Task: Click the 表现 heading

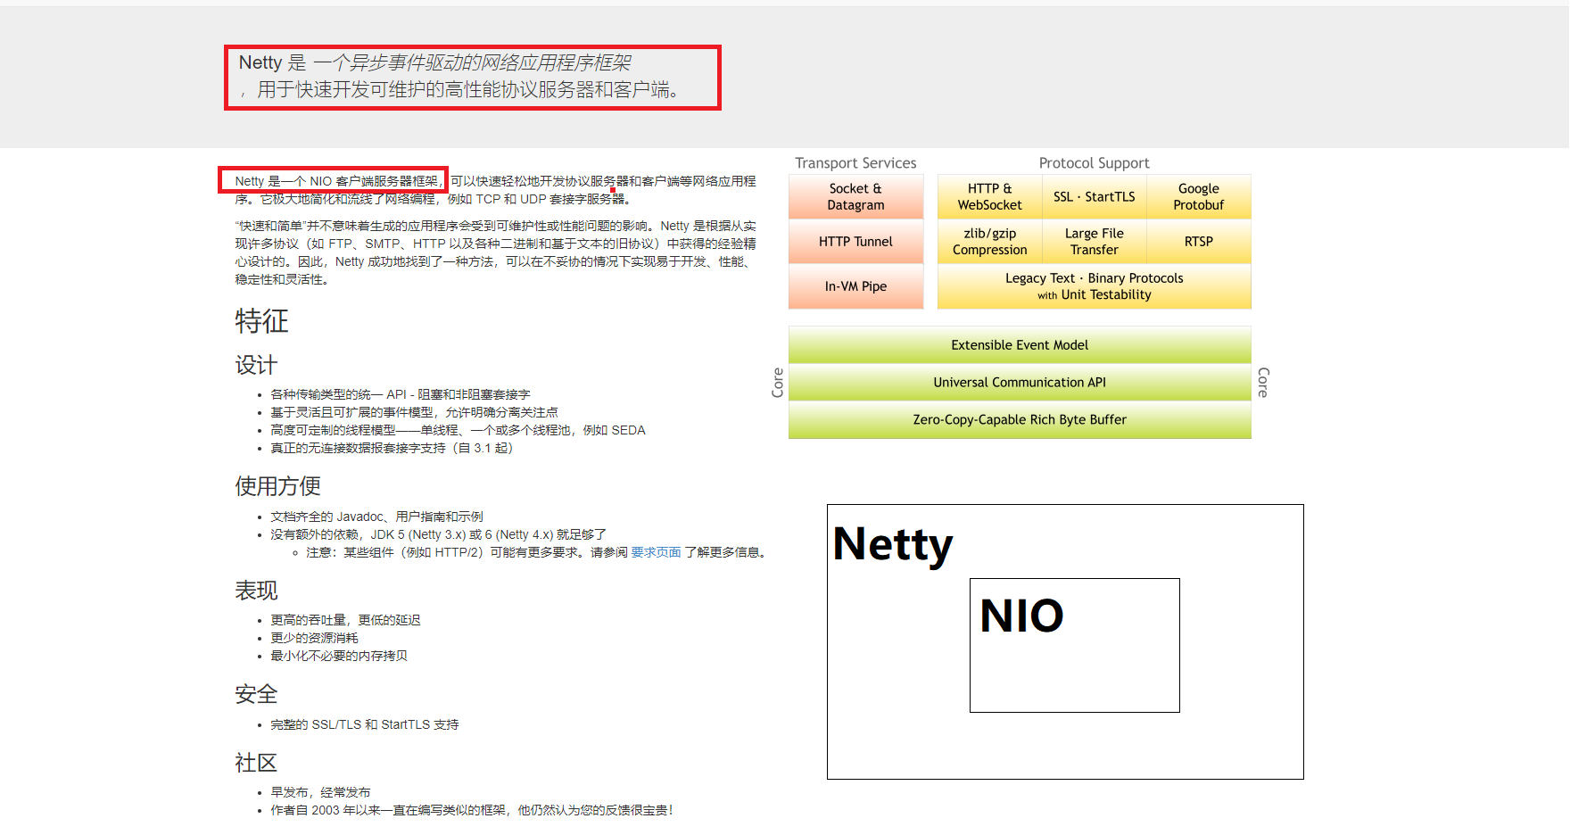Action: point(256,591)
